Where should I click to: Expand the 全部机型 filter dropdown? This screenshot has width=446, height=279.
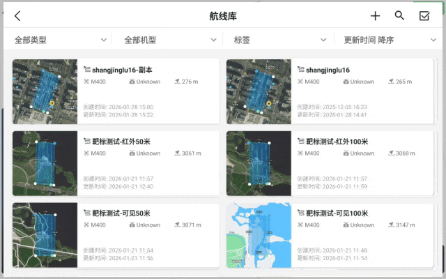pyautogui.click(x=169, y=40)
